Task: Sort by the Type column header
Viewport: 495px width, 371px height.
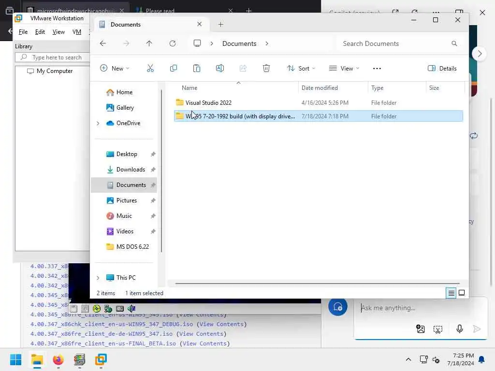Action: [x=377, y=88]
